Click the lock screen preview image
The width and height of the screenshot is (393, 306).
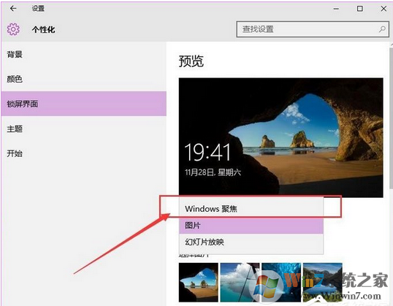pos(281,137)
